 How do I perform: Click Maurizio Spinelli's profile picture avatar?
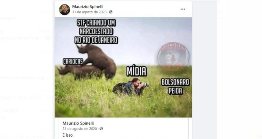point(64,9)
